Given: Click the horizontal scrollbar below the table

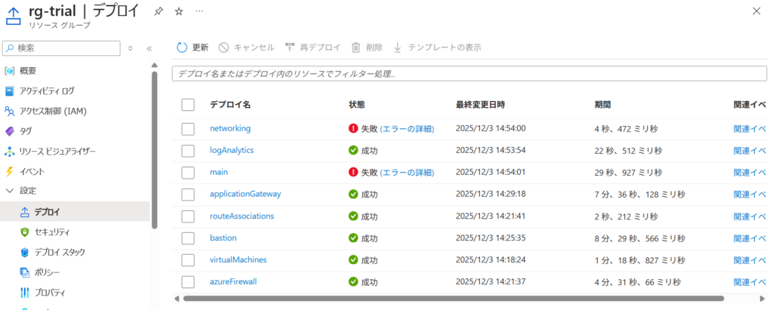Looking at the screenshot, I should [453, 299].
